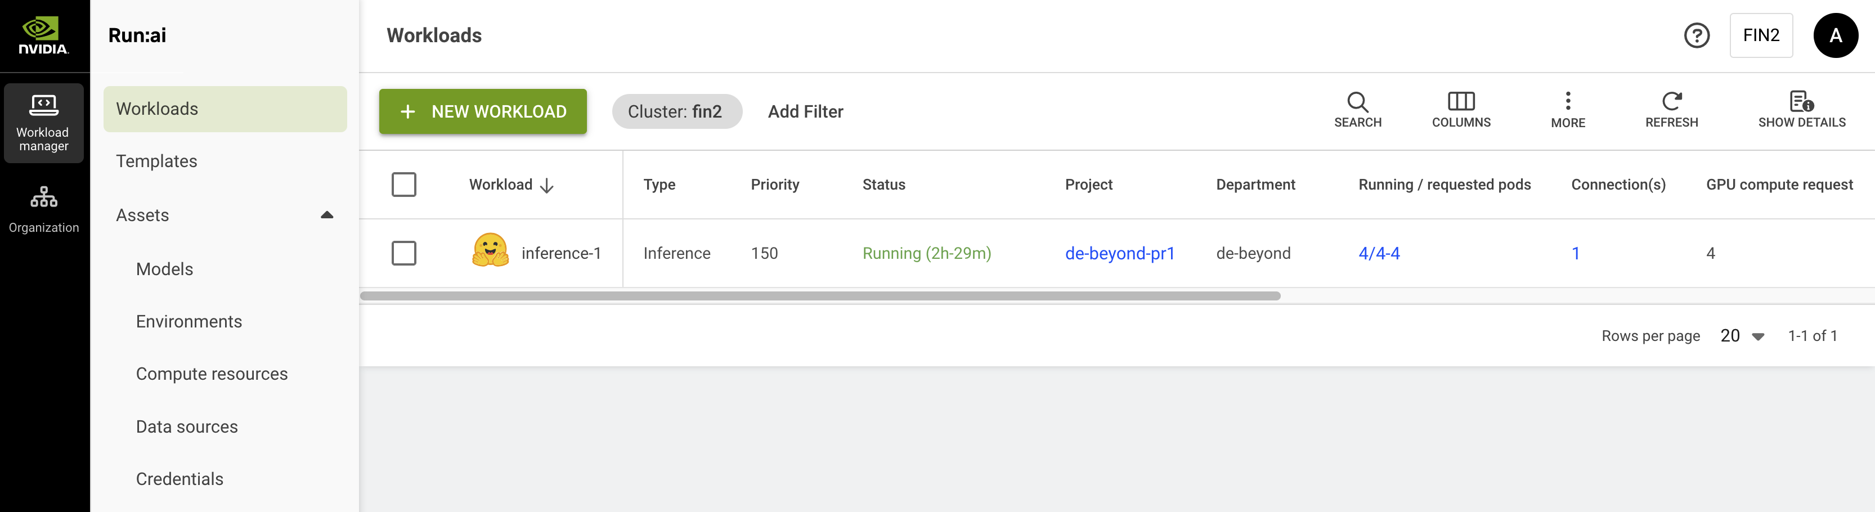The image size is (1875, 512).
Task: Open the Organization section
Action: (x=44, y=209)
